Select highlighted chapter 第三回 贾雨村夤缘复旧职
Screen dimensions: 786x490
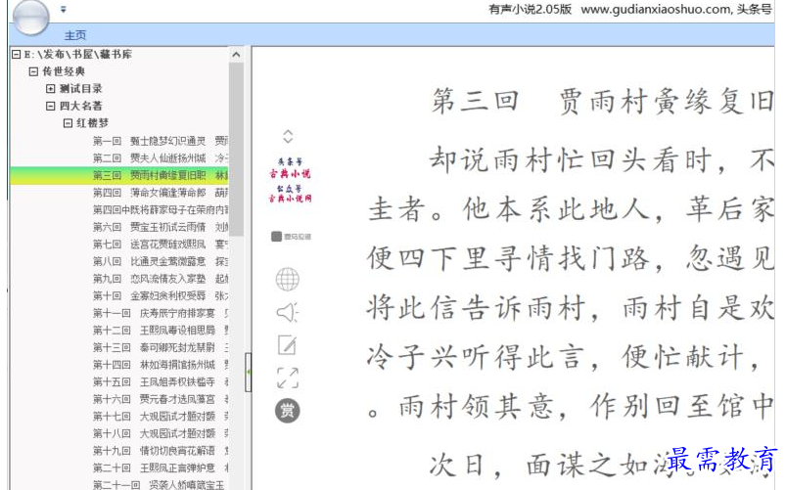tap(119, 175)
